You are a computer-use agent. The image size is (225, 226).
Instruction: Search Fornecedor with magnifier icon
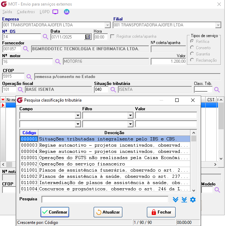26,49
